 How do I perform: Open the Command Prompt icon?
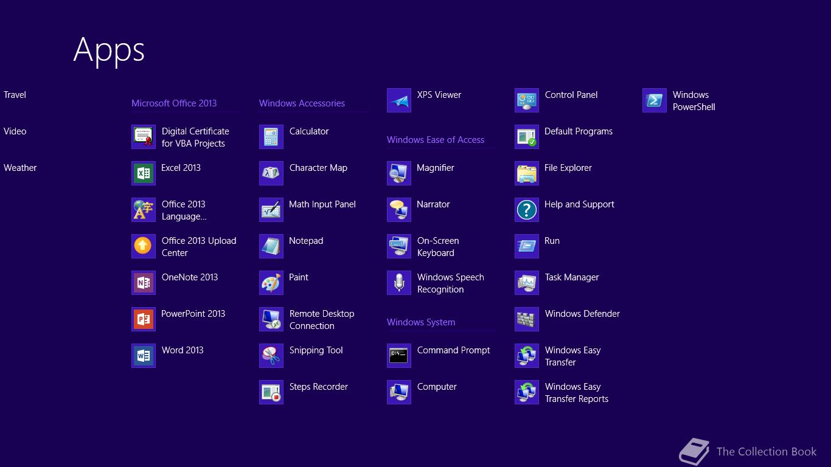click(399, 356)
